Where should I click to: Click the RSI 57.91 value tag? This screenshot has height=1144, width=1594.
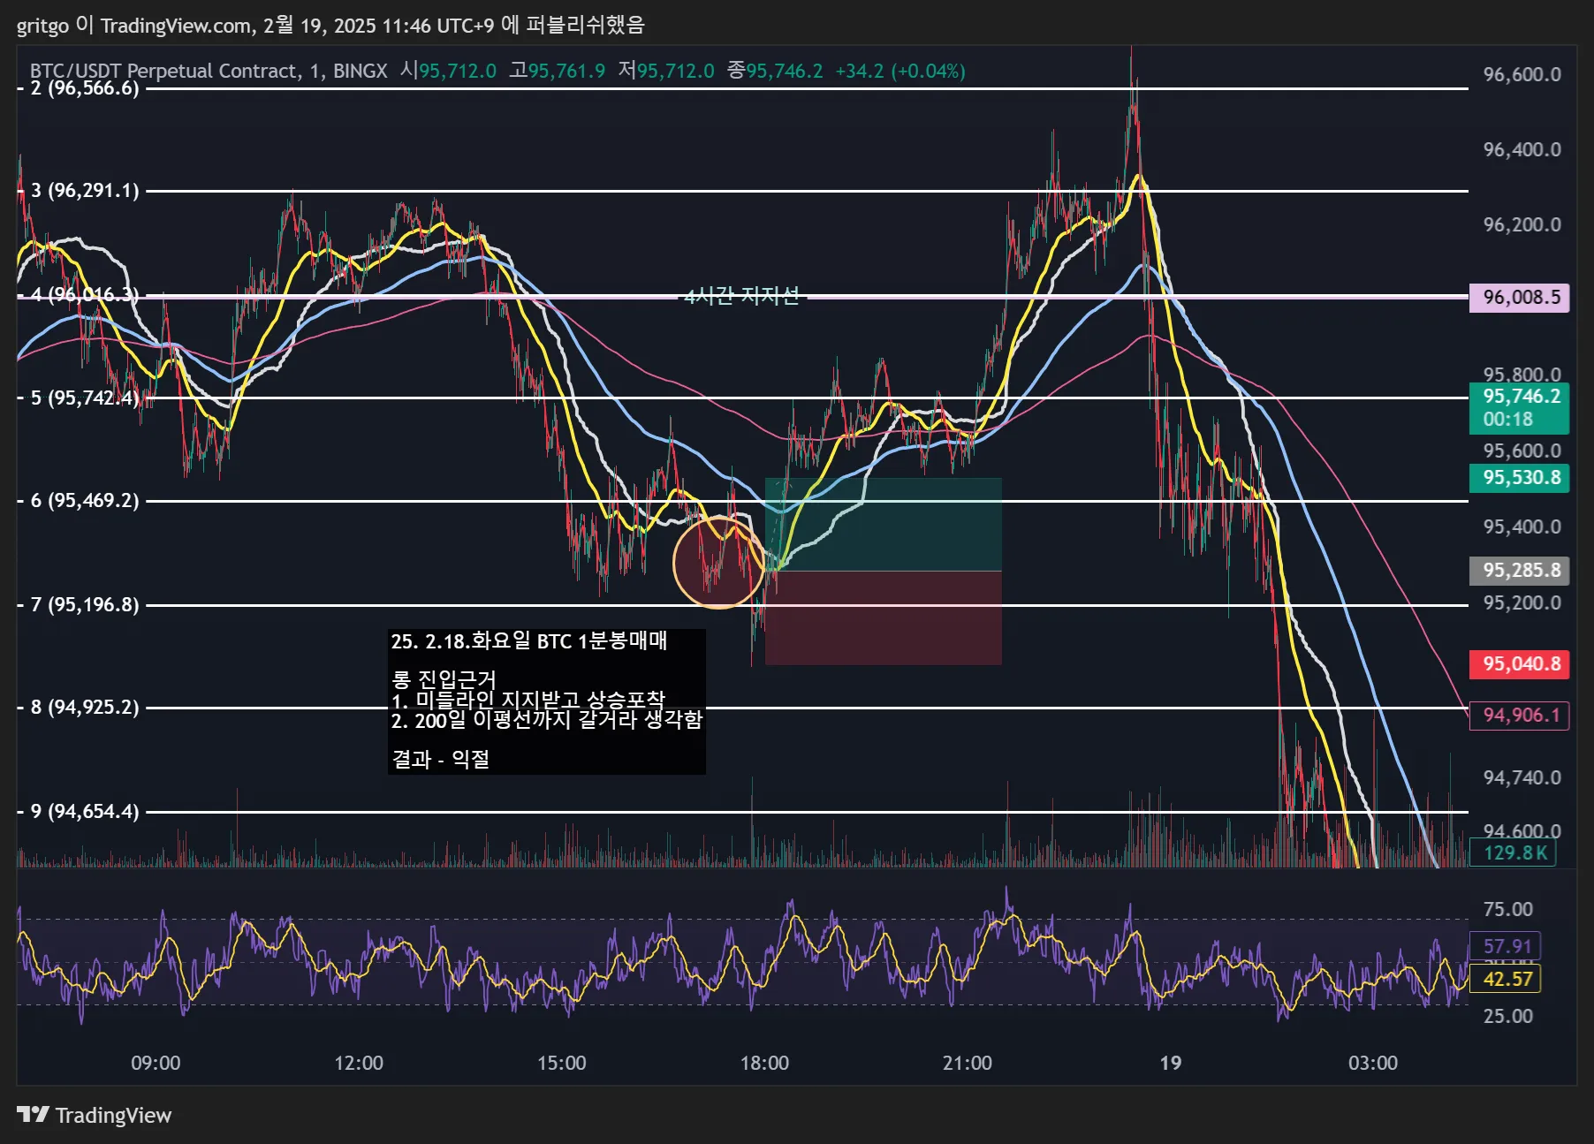coord(1506,946)
